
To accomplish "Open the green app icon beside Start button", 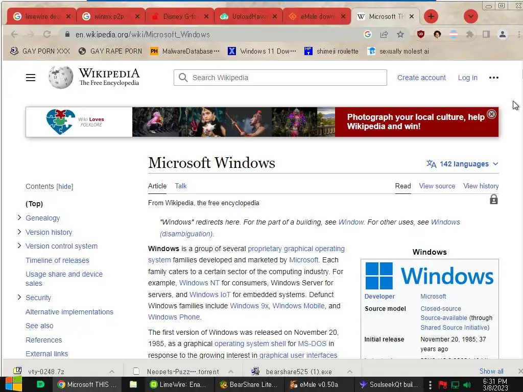I will click(x=40, y=384).
